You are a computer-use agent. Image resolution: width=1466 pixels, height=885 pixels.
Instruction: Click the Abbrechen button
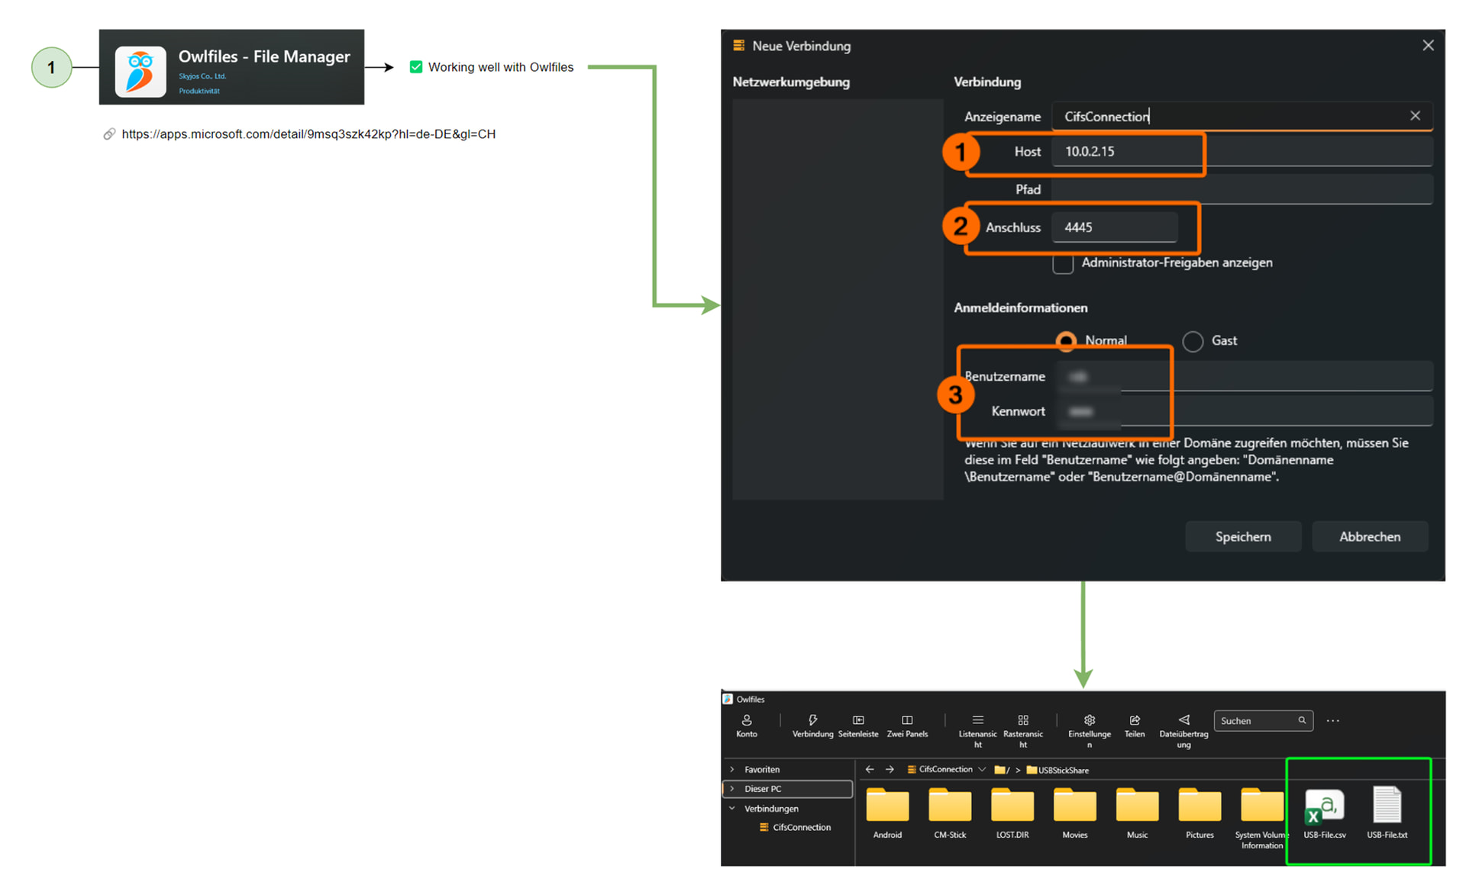point(1369,536)
